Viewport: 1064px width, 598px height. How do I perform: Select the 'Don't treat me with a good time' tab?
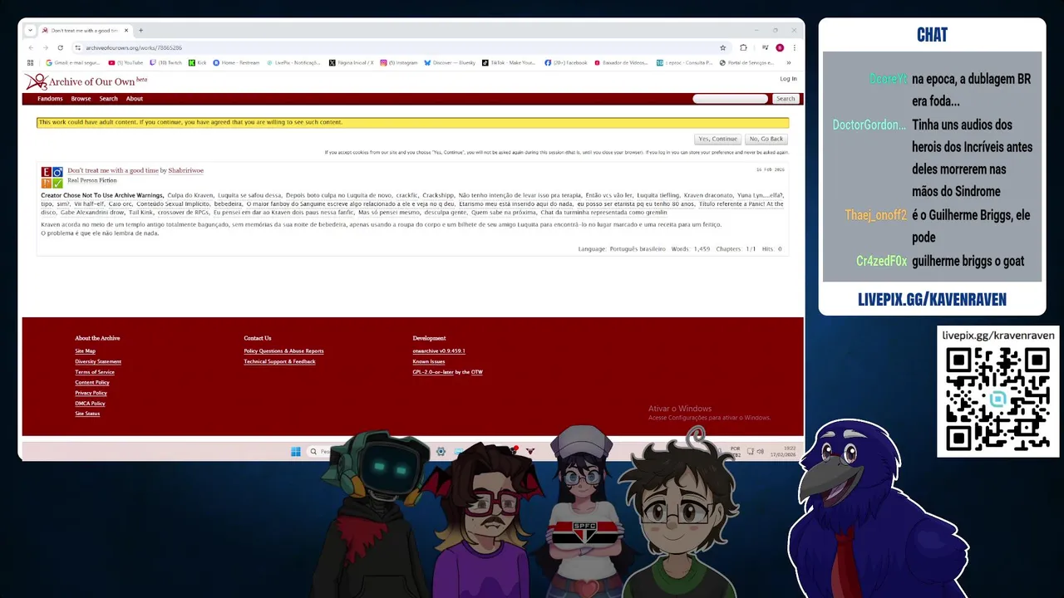(85, 30)
